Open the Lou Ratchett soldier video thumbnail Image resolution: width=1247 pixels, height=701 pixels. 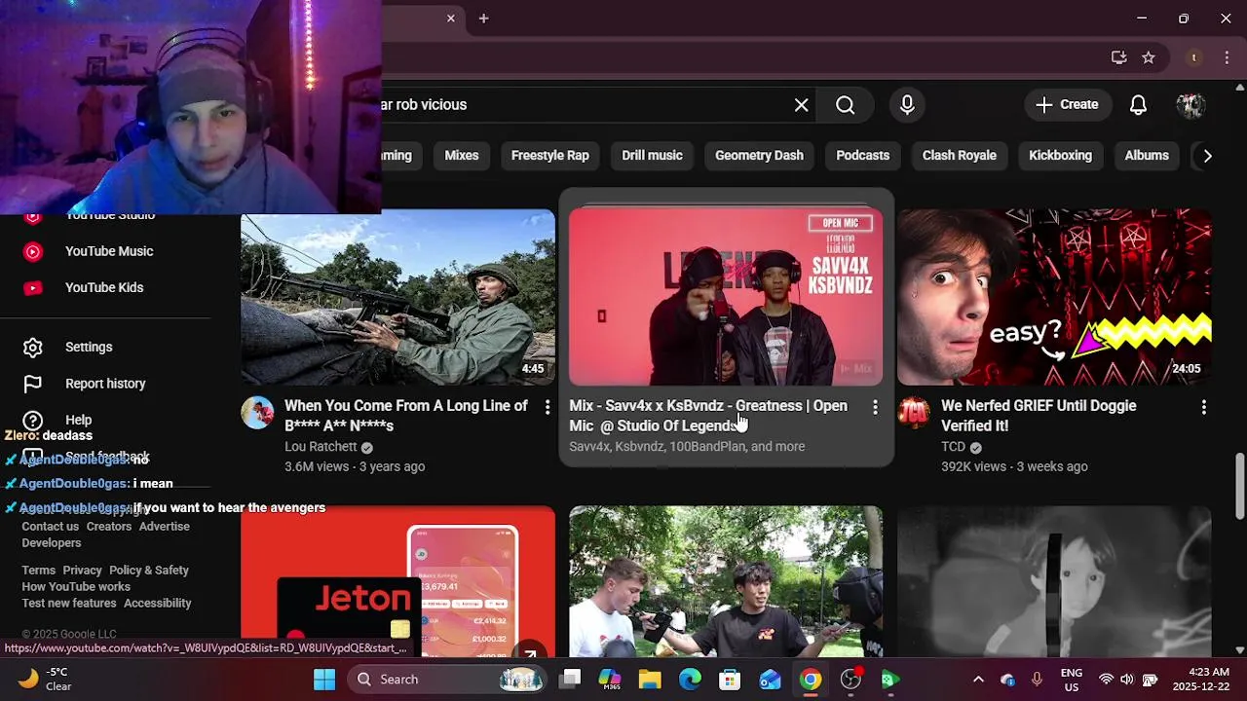[x=397, y=297]
